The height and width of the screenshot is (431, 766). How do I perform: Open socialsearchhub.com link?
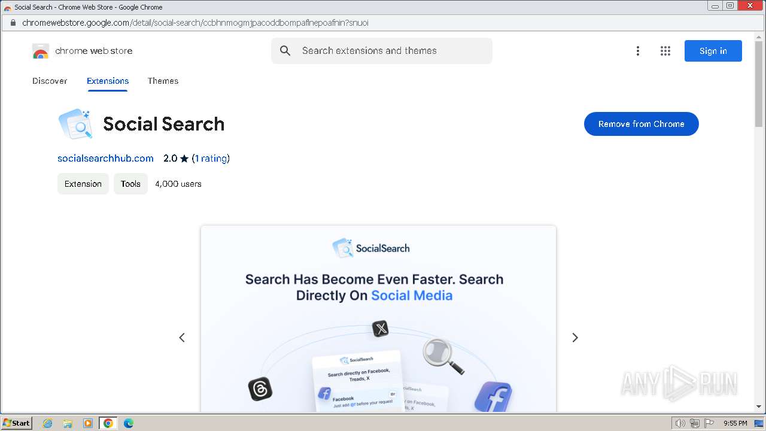coord(105,158)
